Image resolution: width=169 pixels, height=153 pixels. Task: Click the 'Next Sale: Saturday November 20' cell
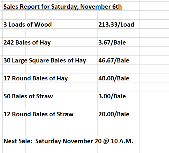pos(68,141)
